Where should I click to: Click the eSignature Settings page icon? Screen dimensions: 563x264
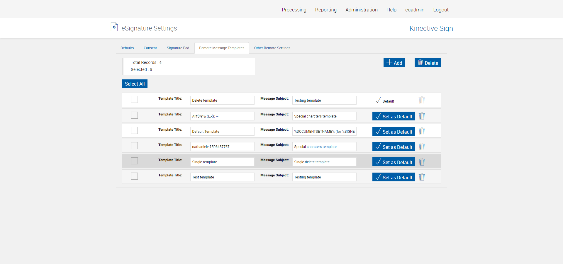[x=114, y=27]
